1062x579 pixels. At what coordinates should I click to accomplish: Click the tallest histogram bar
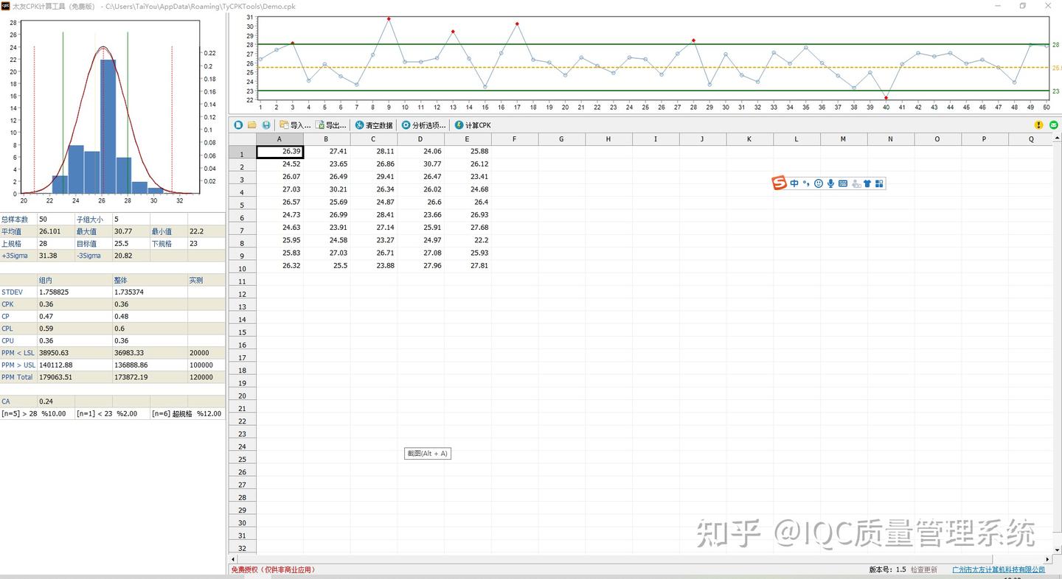[x=108, y=127]
